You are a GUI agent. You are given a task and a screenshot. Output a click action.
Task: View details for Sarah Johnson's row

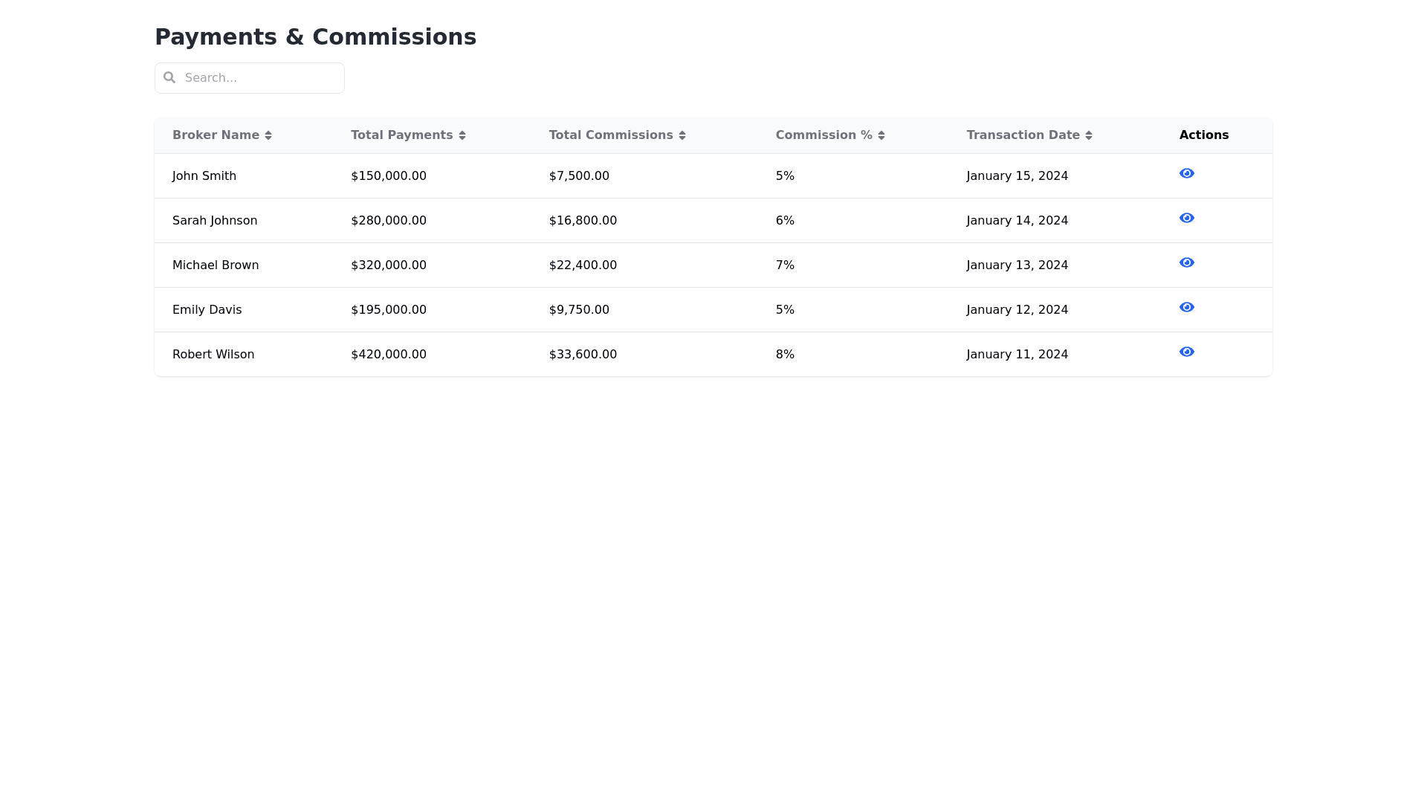[1186, 218]
